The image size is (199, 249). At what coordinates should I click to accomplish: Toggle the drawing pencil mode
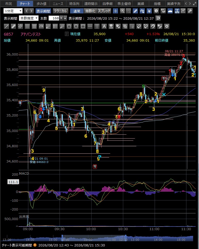click(135, 11)
